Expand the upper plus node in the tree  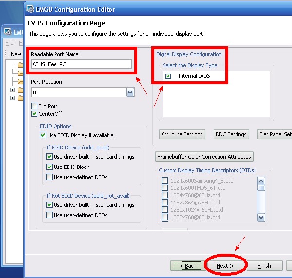(13, 90)
